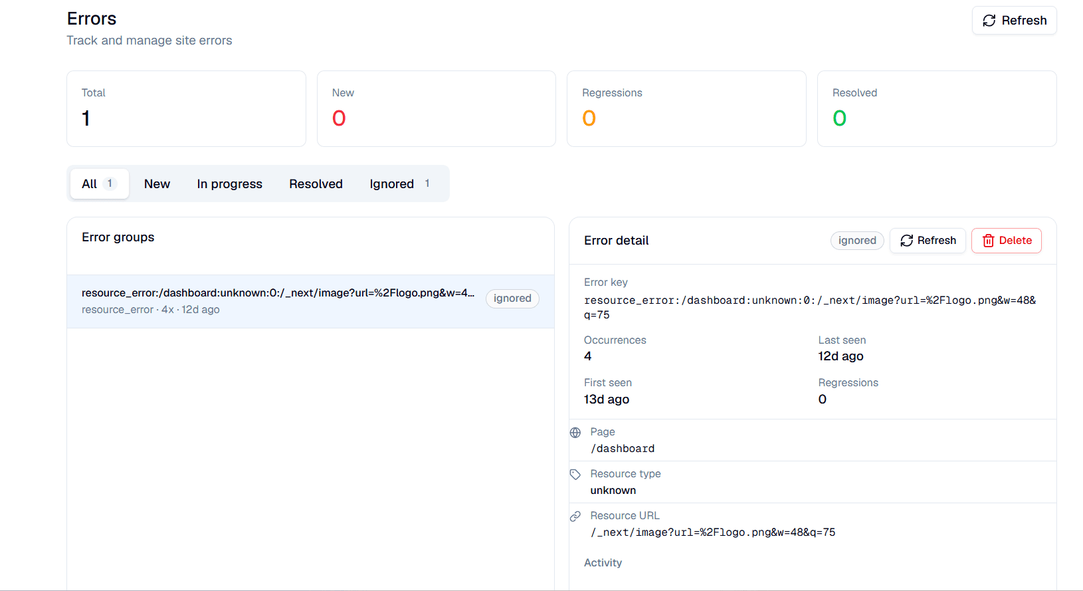Click the 'unknown' resource type value
1083x591 pixels.
(613, 491)
